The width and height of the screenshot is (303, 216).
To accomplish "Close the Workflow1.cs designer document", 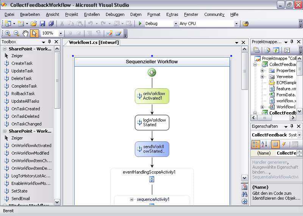I will [x=243, y=42].
